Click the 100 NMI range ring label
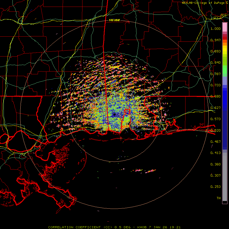 point(114,20)
